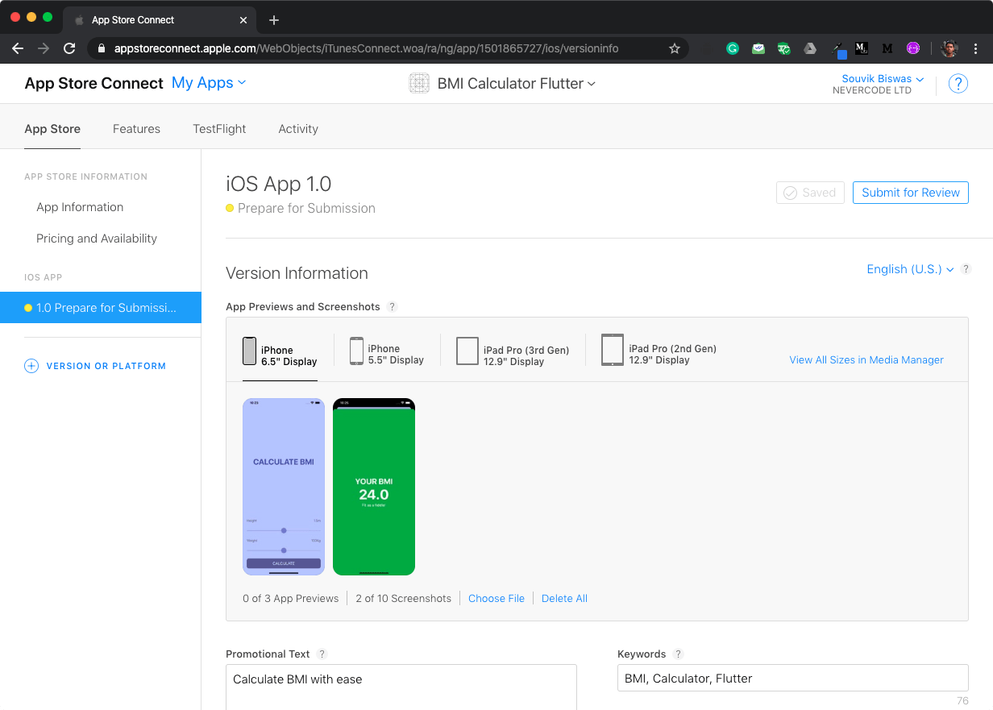Viewport: 993px width, 710px height.
Task: Switch to the App Store tab
Action: click(52, 129)
